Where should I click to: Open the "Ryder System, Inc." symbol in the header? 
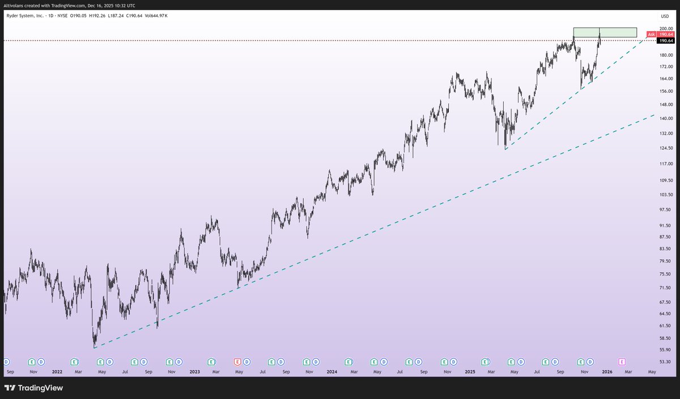25,16
